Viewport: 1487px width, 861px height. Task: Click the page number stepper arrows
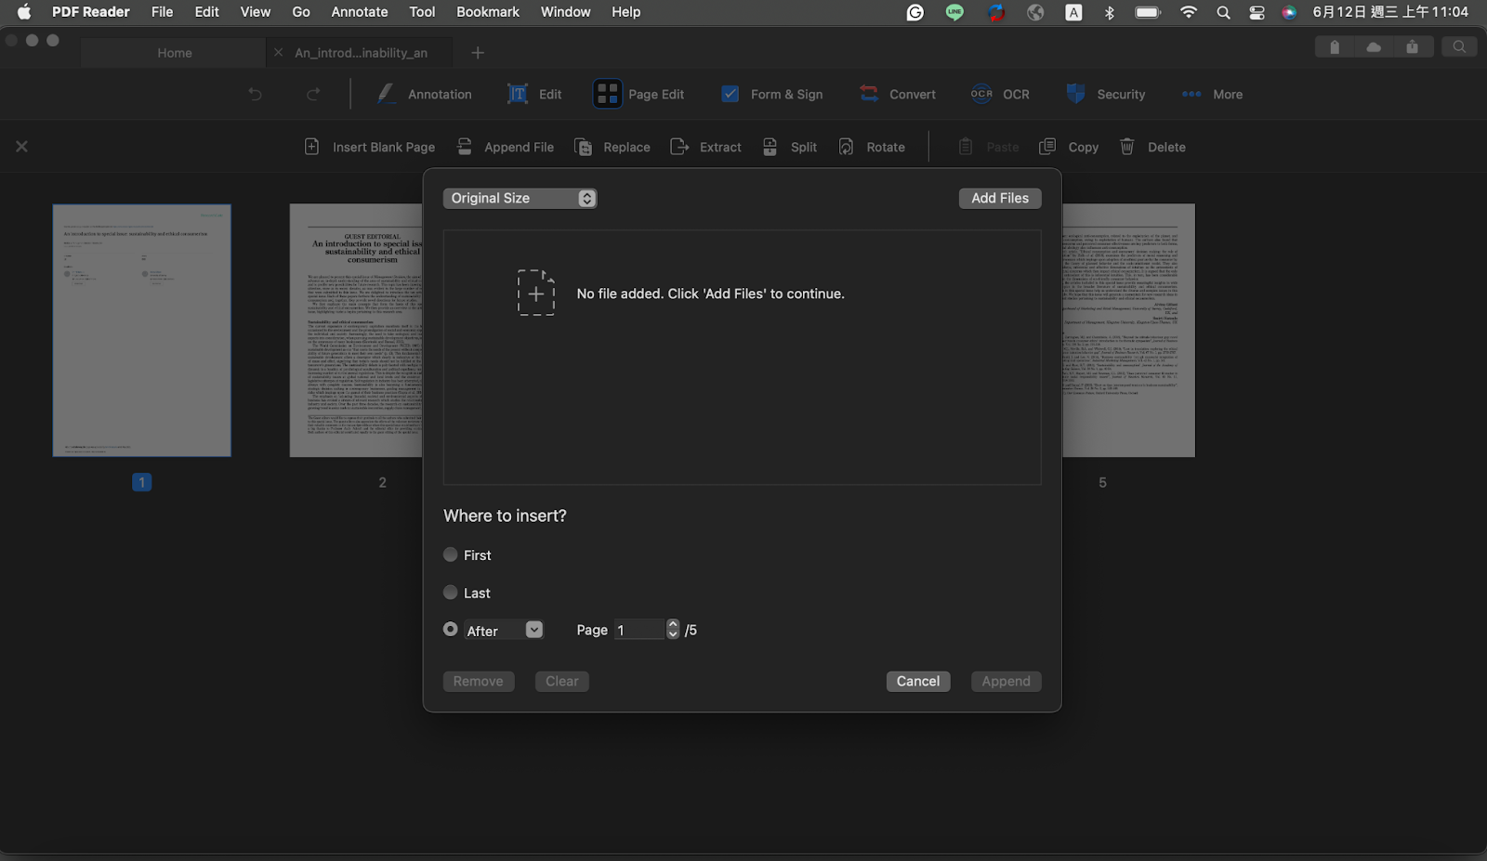click(673, 630)
